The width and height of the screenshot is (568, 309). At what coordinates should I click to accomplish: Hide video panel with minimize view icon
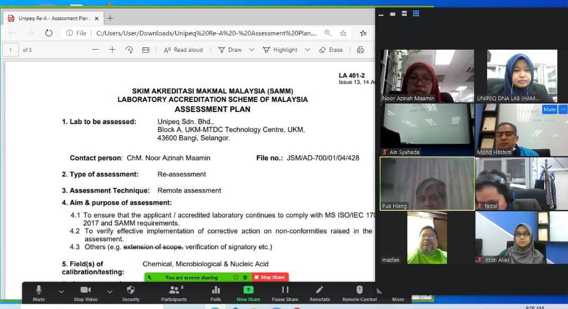[381, 14]
